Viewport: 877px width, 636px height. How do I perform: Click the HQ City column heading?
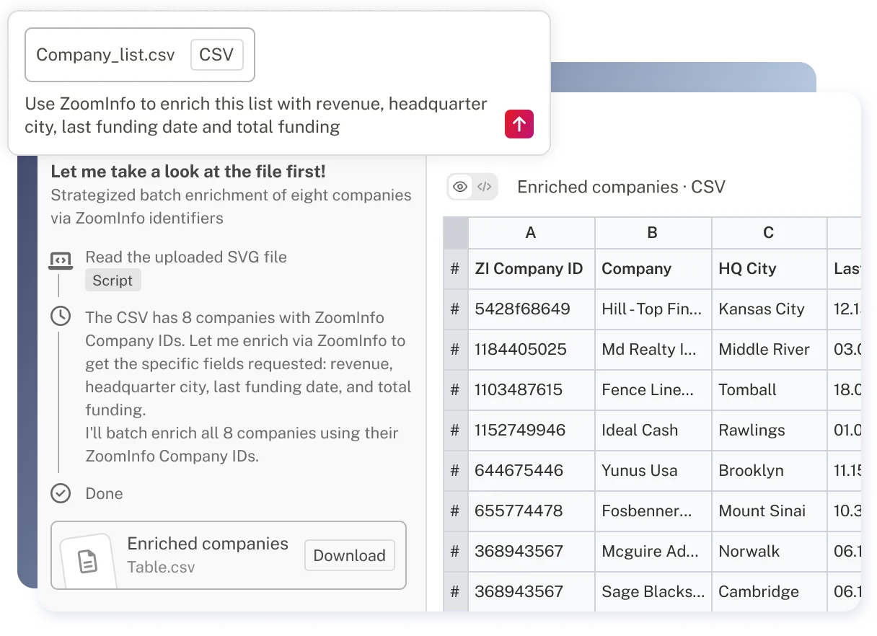click(747, 269)
